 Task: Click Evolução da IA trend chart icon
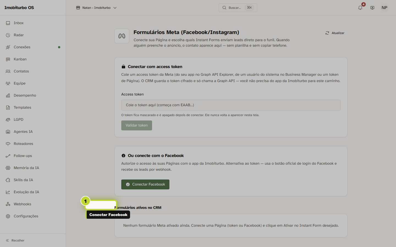[x=8, y=192]
